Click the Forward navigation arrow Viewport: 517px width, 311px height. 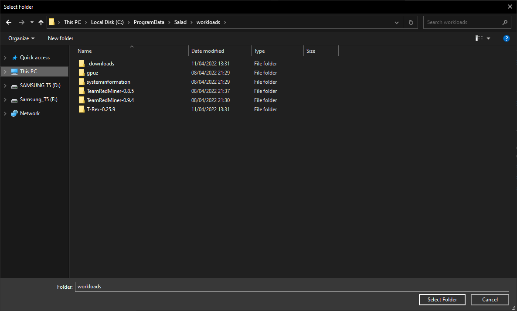22,22
